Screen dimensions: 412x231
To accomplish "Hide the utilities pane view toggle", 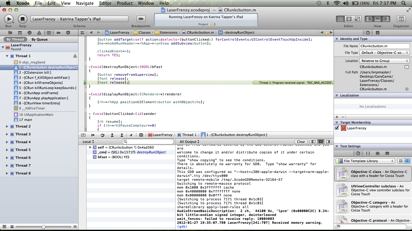I will [x=385, y=19].
